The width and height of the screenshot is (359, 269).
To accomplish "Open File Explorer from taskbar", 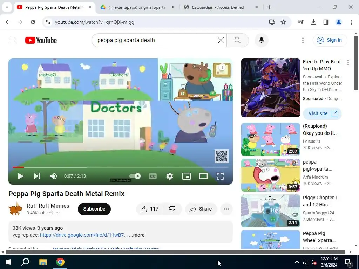I will tap(43, 262).
